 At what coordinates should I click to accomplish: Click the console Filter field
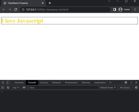pyautogui.click(x=63, y=87)
